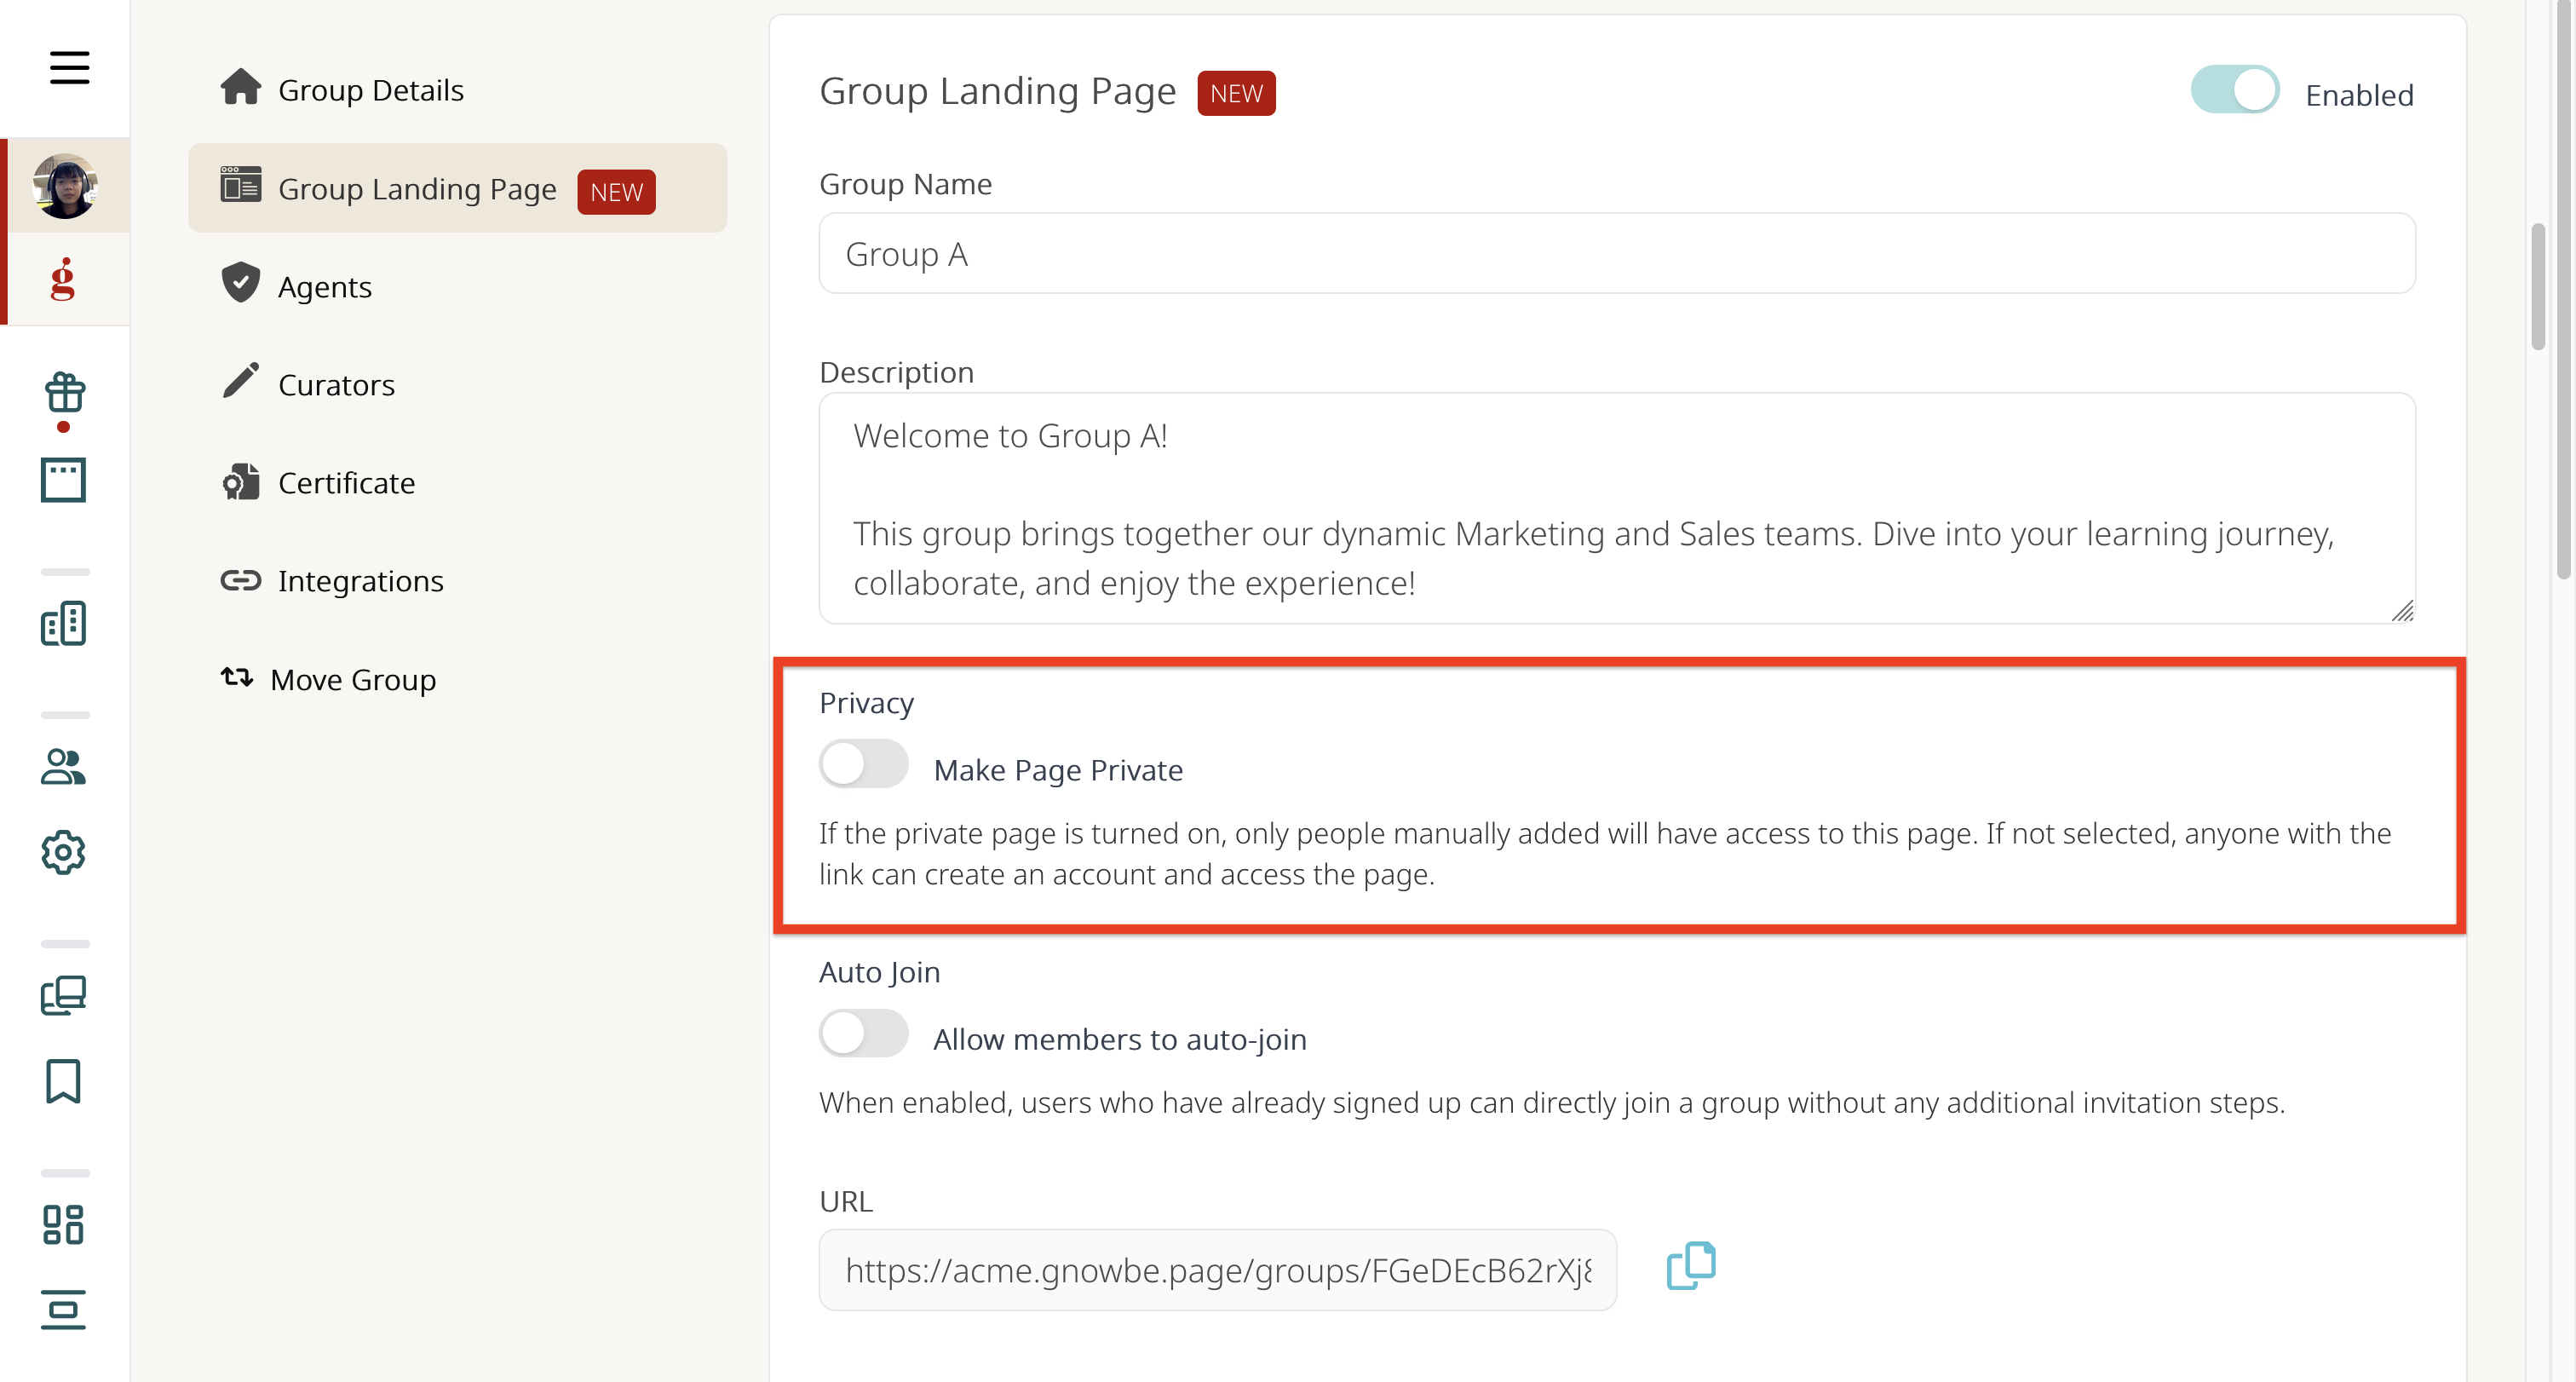Viewport: 2576px width, 1382px height.
Task: Click the 'Auto Join' section label
Action: tap(879, 972)
